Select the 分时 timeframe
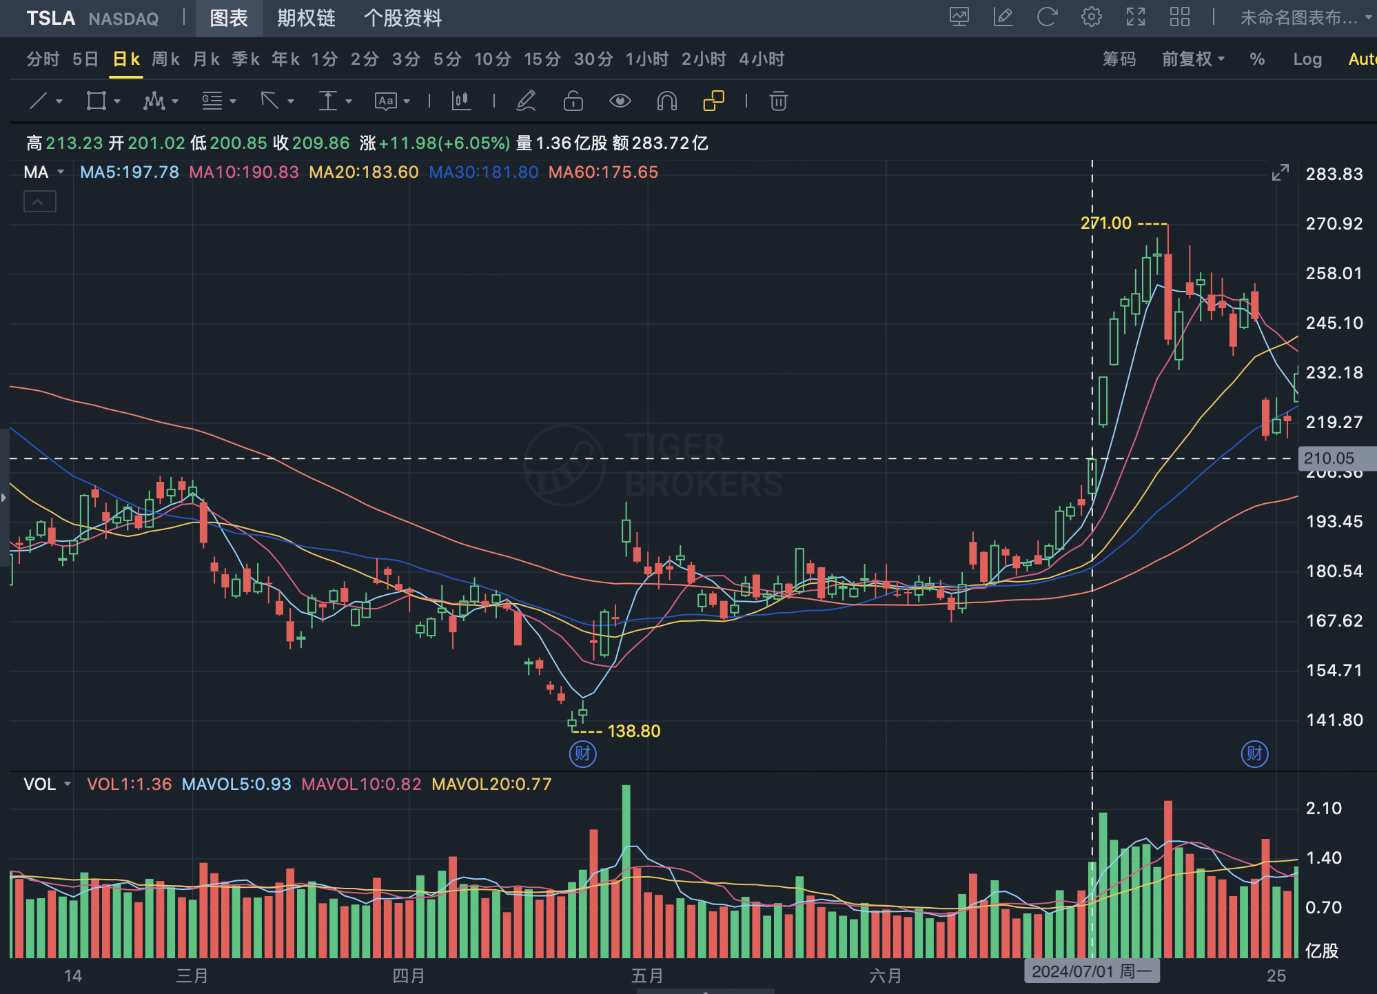 pos(43,59)
